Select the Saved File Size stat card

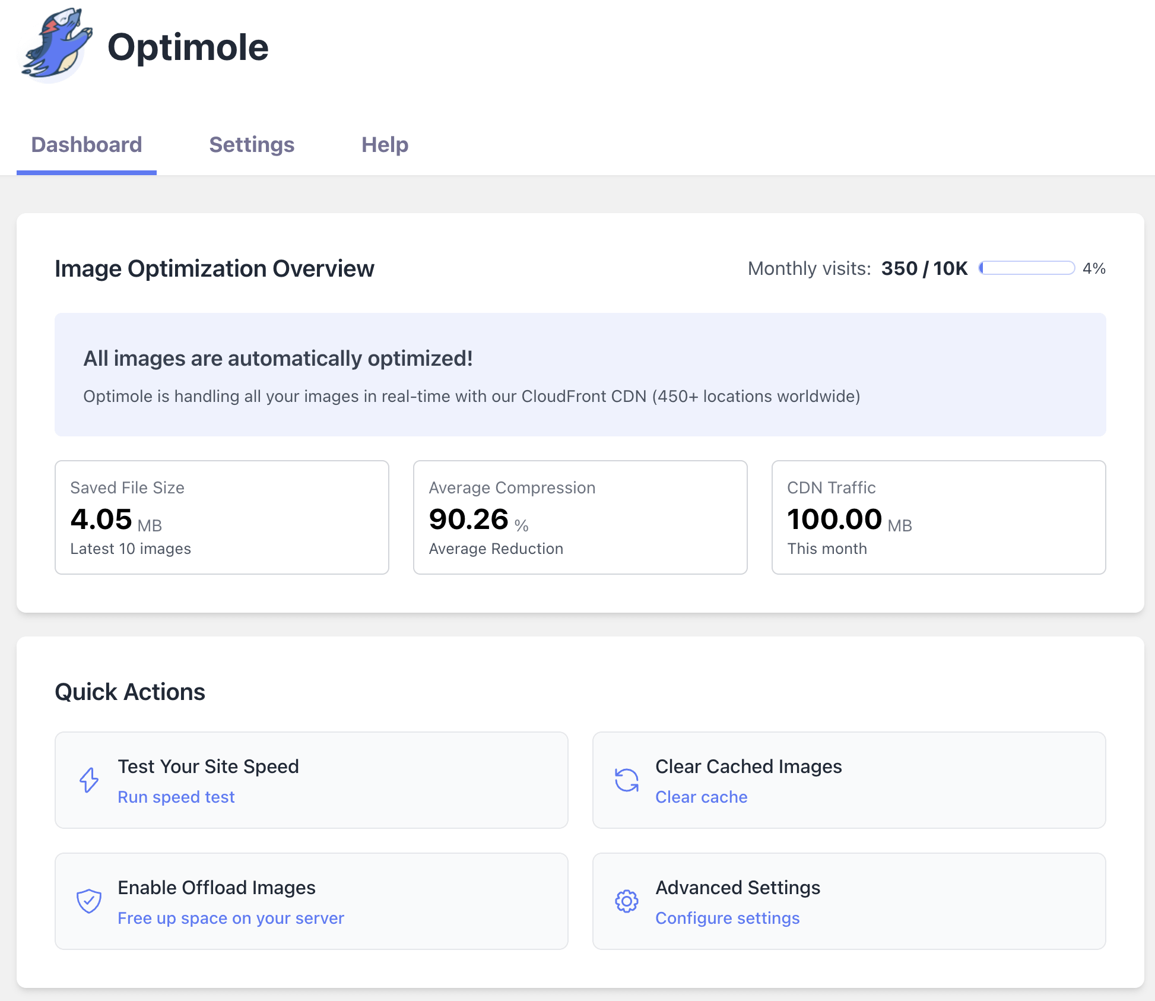click(222, 517)
